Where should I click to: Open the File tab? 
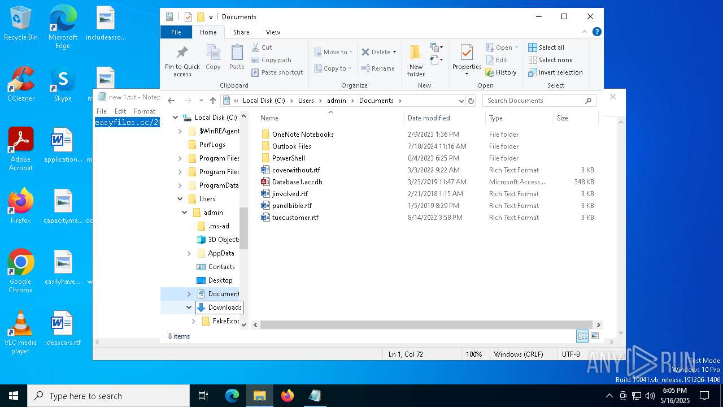coord(176,32)
